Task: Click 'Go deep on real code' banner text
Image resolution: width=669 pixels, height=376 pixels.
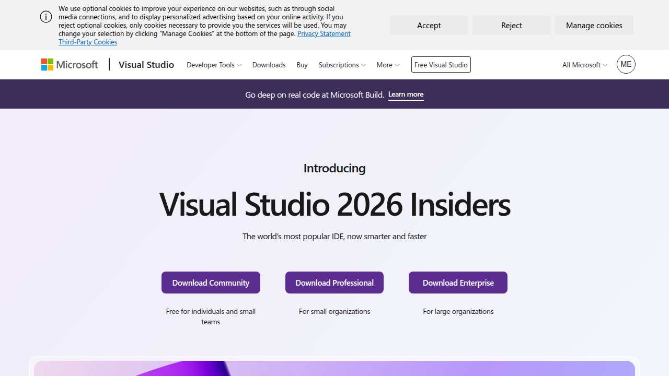Action: [x=315, y=95]
